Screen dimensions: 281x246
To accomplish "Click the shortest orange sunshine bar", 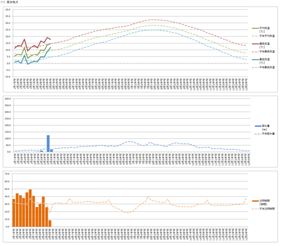I will tap(50, 223).
